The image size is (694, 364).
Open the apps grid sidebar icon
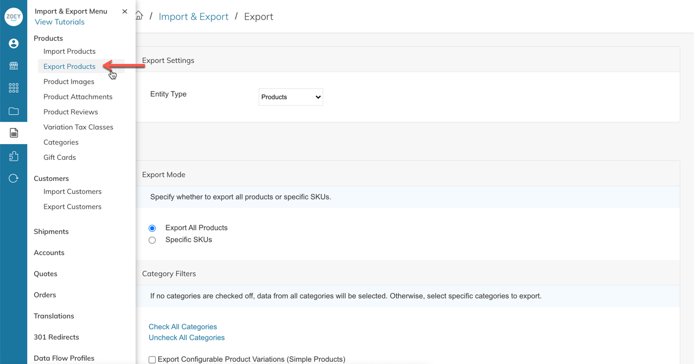14,88
